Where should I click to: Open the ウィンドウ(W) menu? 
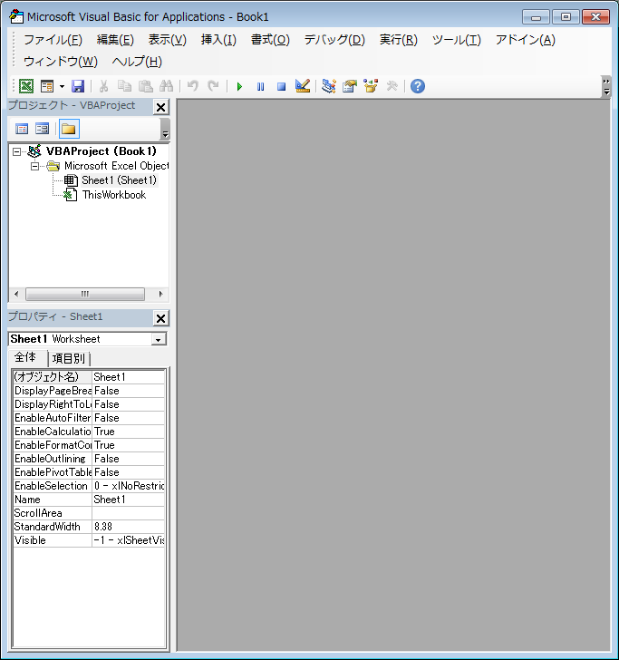(60, 62)
